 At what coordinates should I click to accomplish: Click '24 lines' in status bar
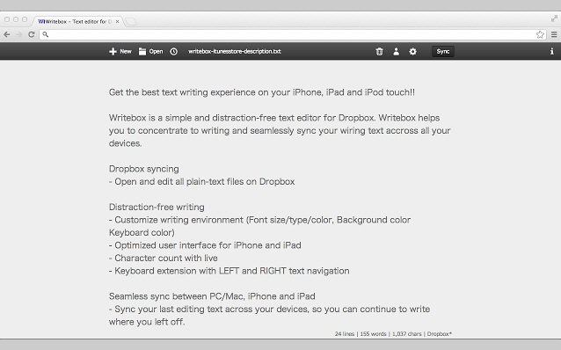345,334
